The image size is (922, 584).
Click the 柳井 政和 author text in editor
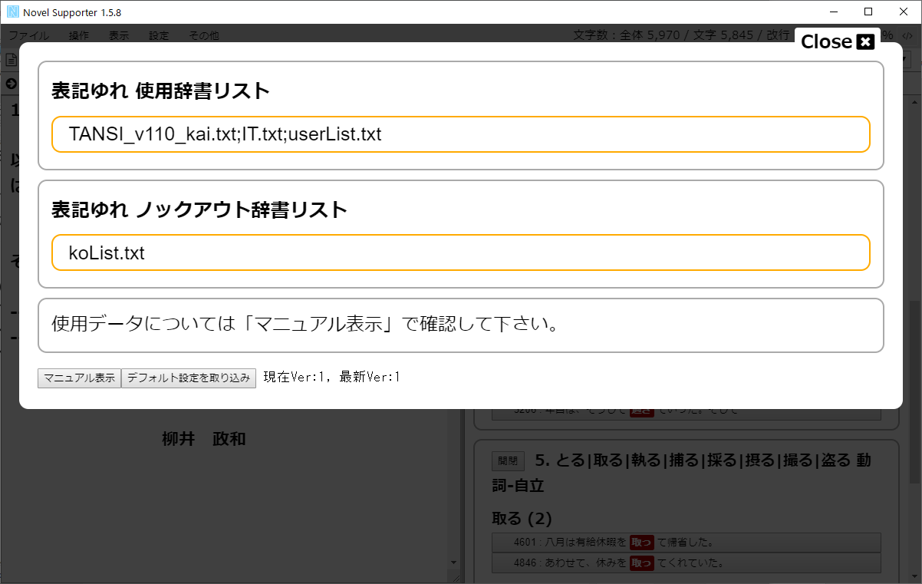pyautogui.click(x=204, y=439)
